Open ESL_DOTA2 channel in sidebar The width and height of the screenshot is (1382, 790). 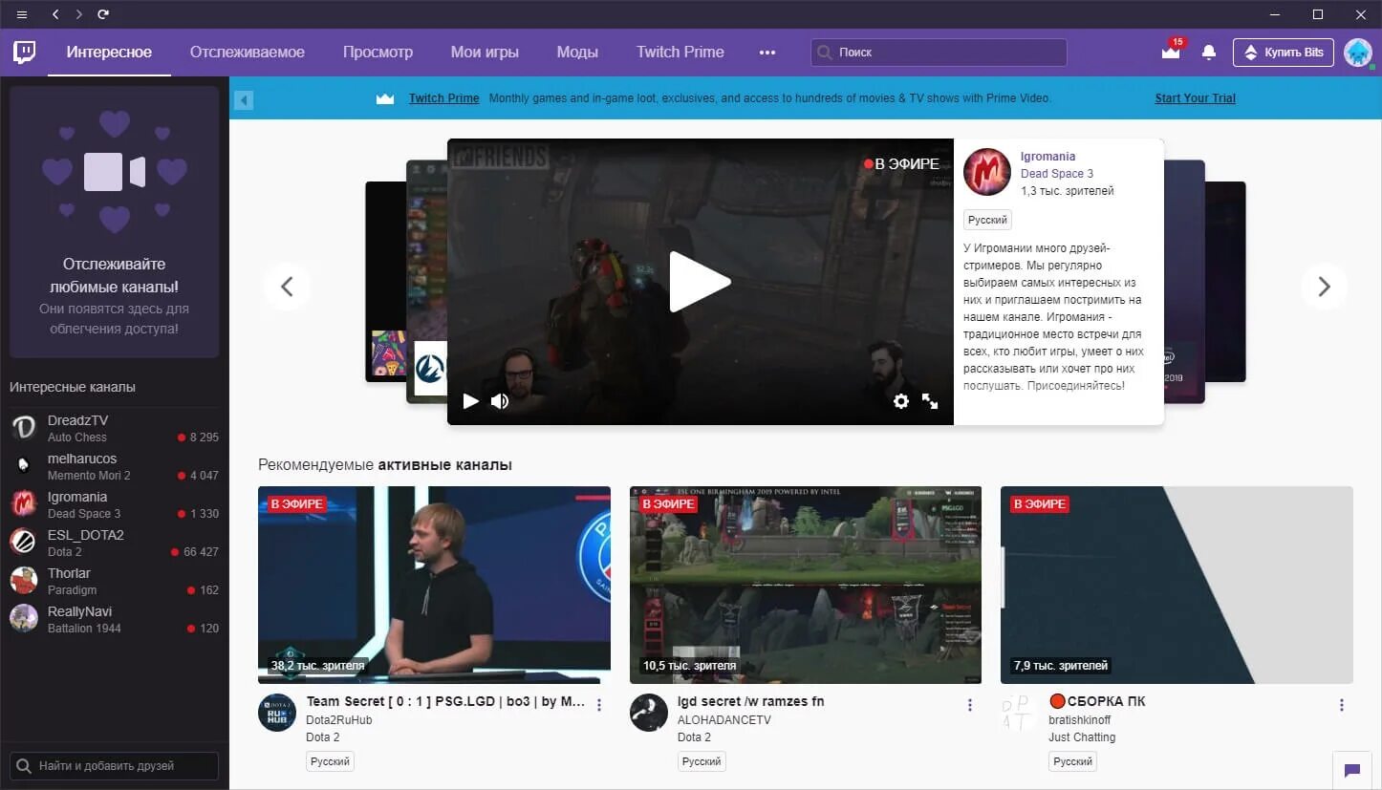tap(115, 543)
